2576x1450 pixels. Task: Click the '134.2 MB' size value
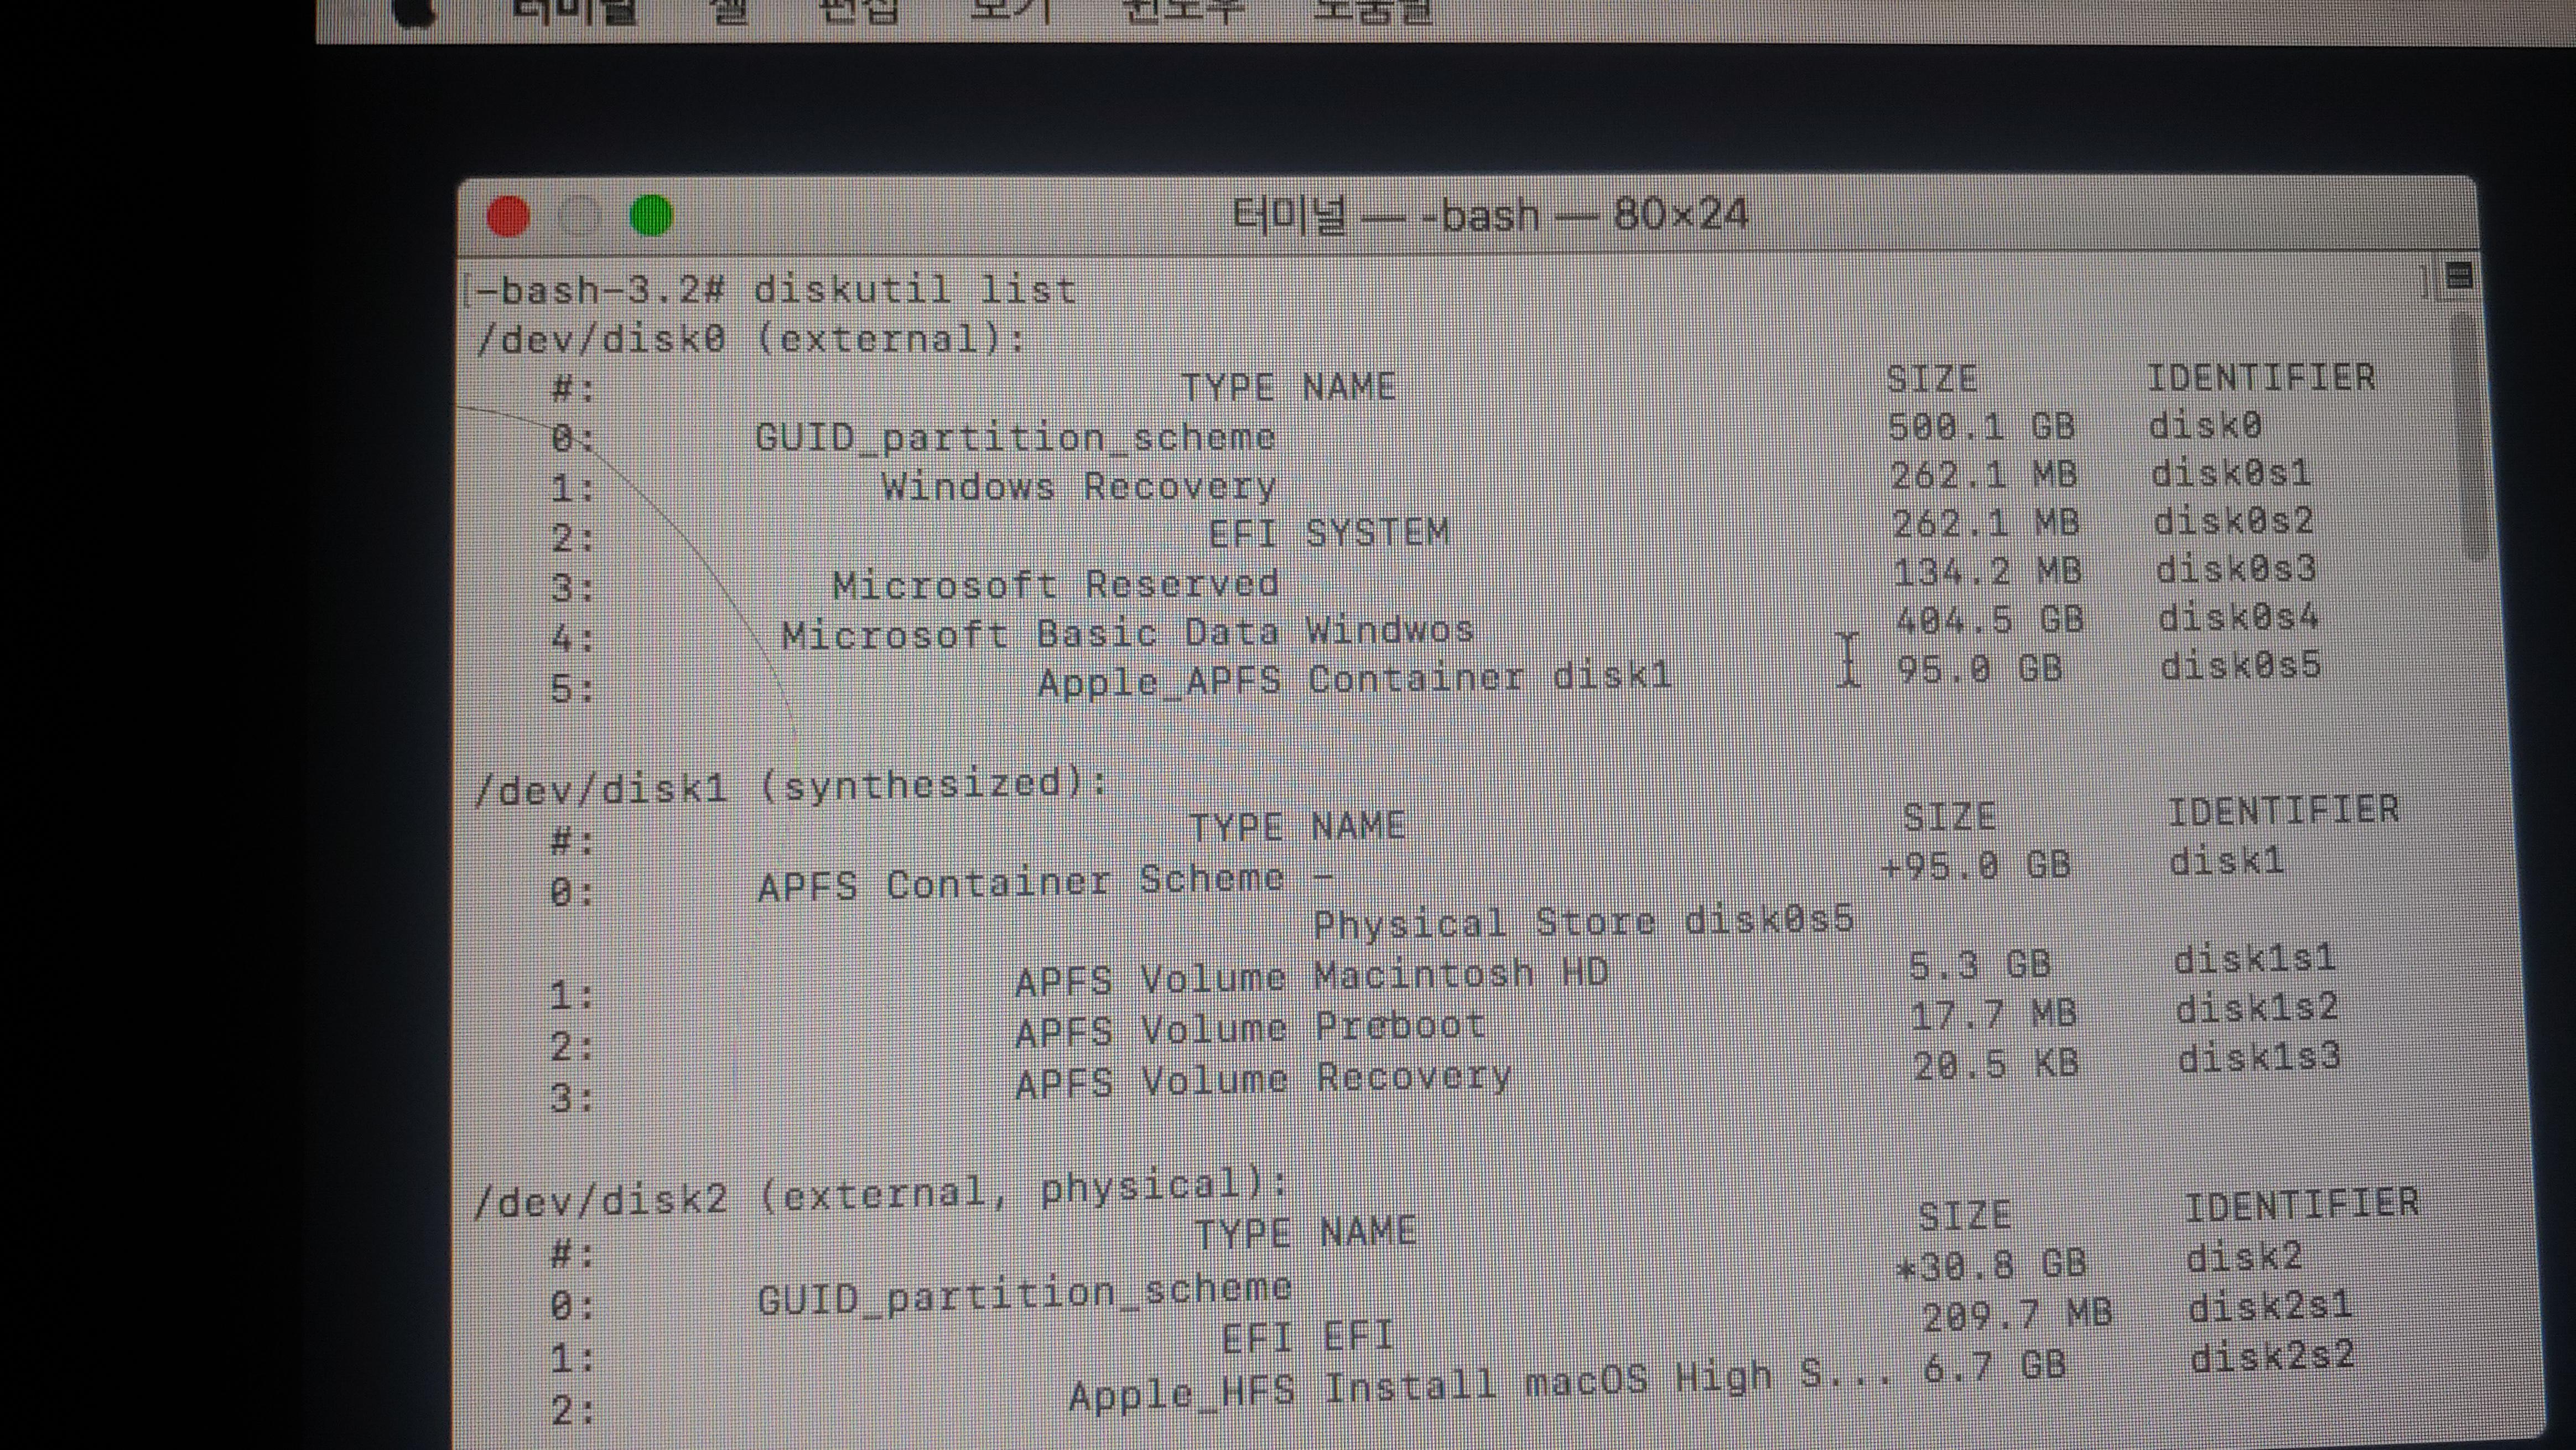click(x=1987, y=572)
